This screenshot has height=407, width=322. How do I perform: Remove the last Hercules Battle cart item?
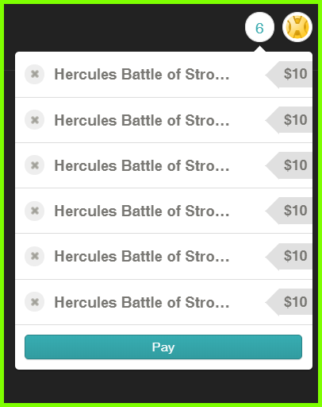35,302
